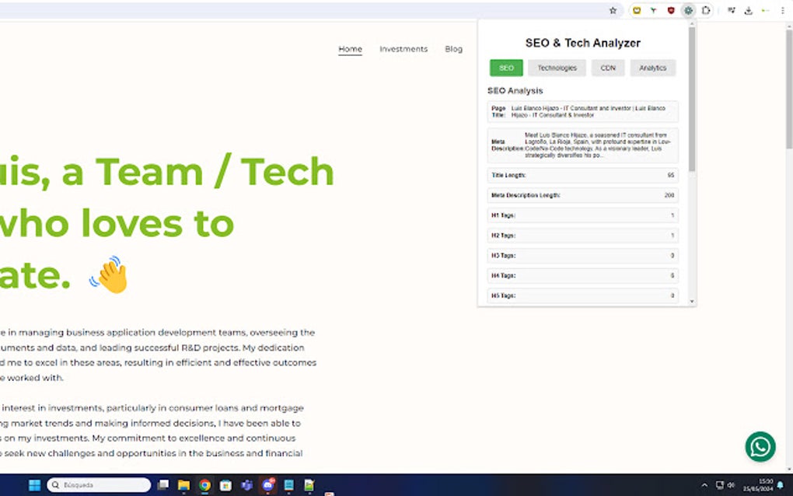Click the Búsqueda search field on the taskbar
793x496 pixels.
coord(98,484)
